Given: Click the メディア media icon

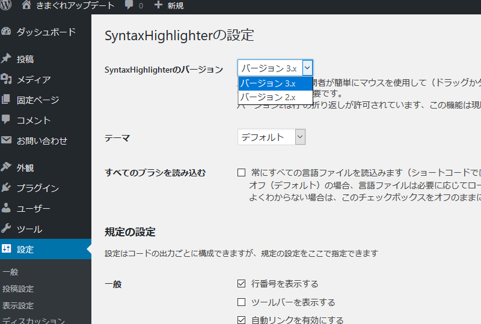Looking at the screenshot, I should [6, 79].
